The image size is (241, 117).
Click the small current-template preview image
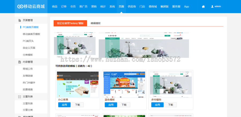pos(75,45)
